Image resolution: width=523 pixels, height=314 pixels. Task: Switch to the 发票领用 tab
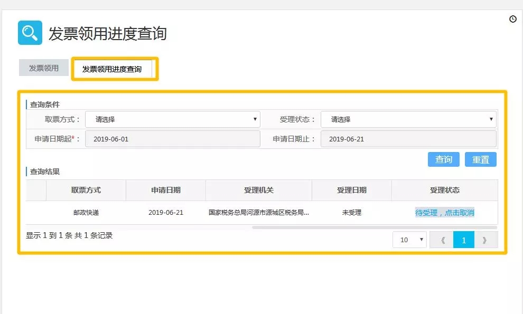[x=44, y=68]
